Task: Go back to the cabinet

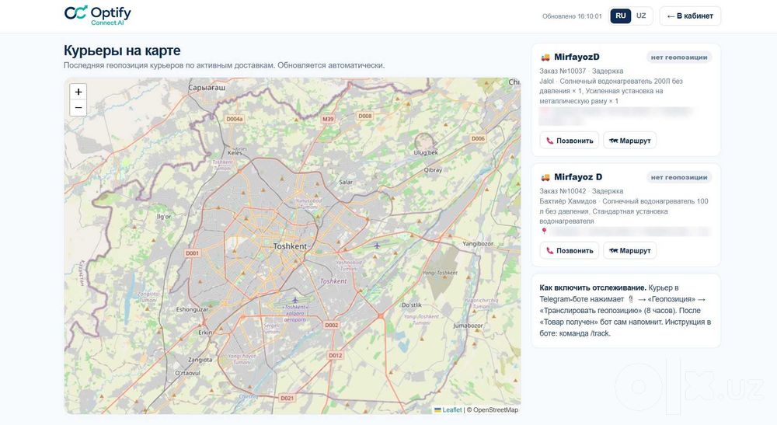Action: (690, 16)
